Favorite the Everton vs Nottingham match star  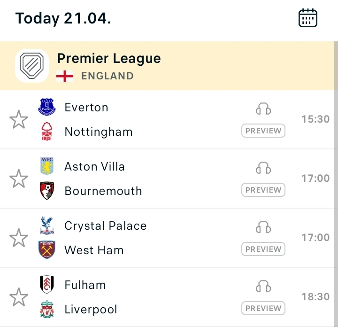tap(19, 119)
